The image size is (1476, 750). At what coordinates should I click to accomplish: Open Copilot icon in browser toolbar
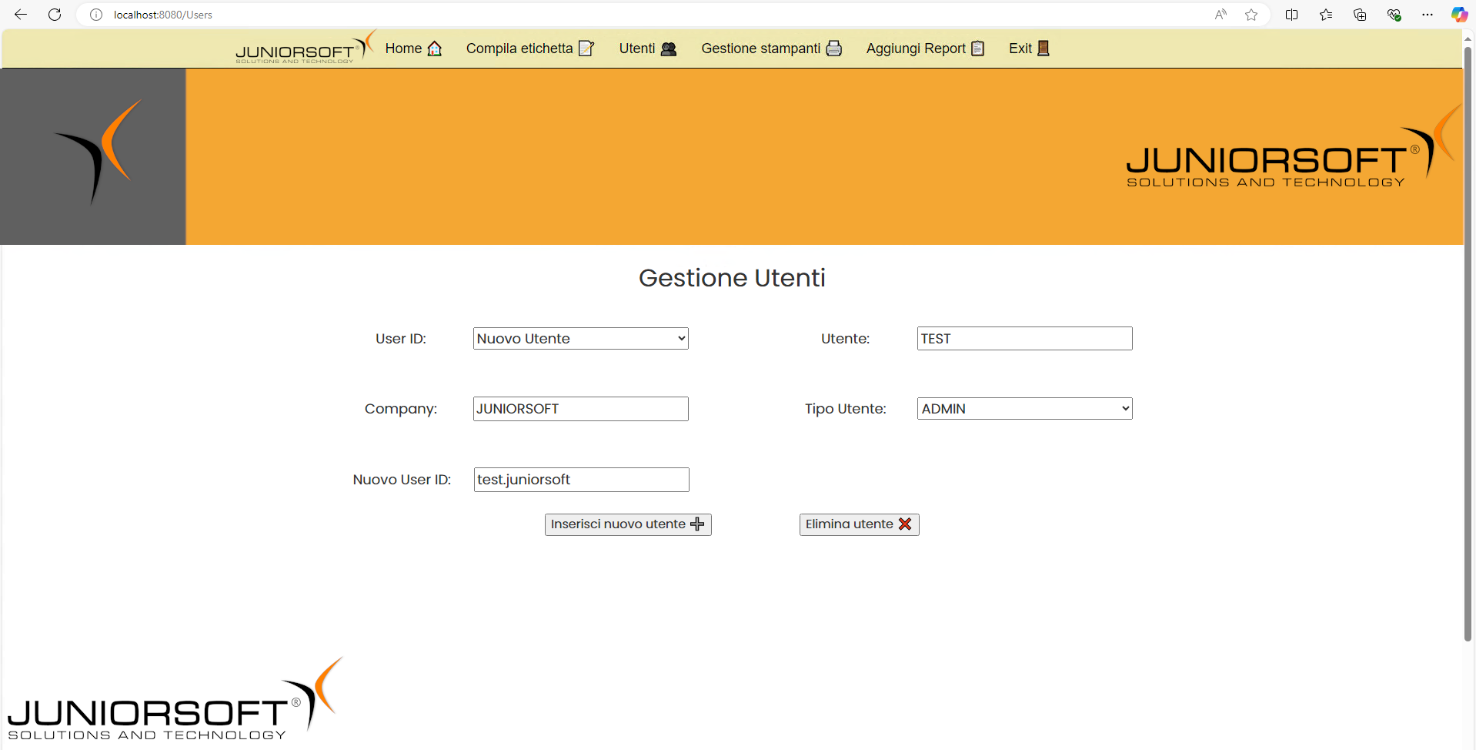point(1459,15)
